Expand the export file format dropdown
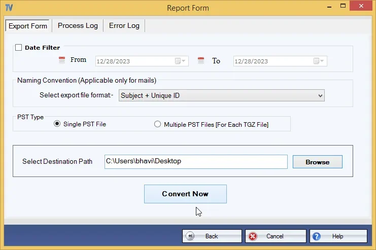 pyautogui.click(x=320, y=96)
